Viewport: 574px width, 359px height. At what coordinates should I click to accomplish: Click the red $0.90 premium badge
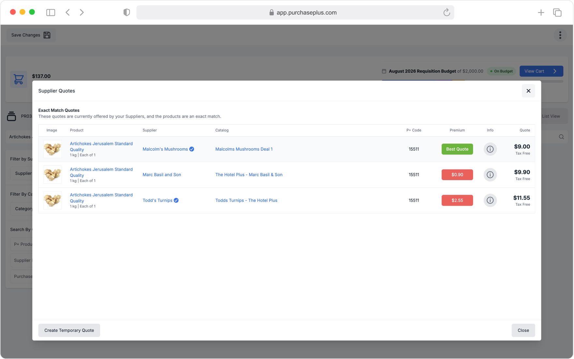coord(457,175)
